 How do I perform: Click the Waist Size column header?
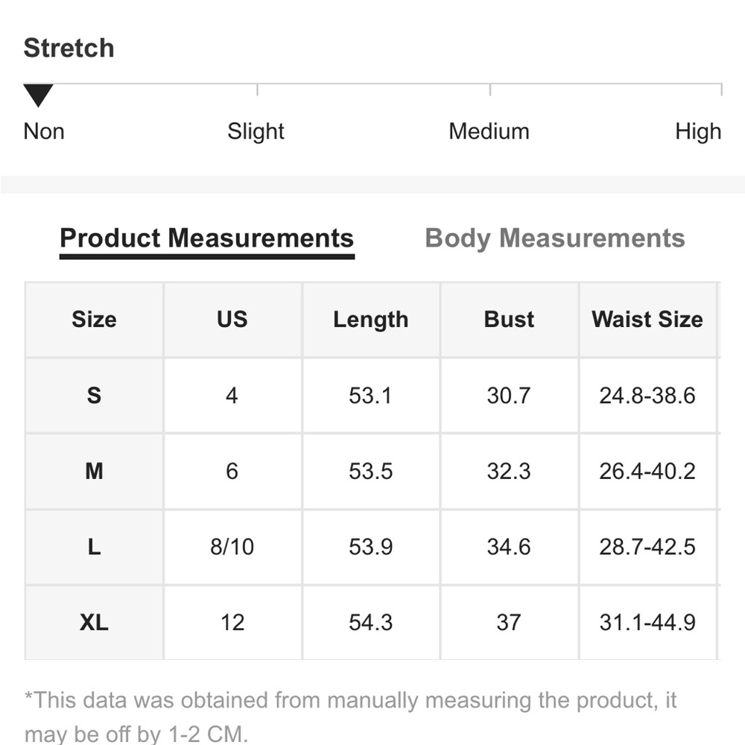[x=647, y=320]
